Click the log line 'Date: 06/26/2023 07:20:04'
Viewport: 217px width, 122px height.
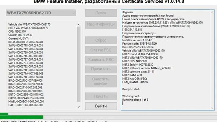tap(138, 47)
